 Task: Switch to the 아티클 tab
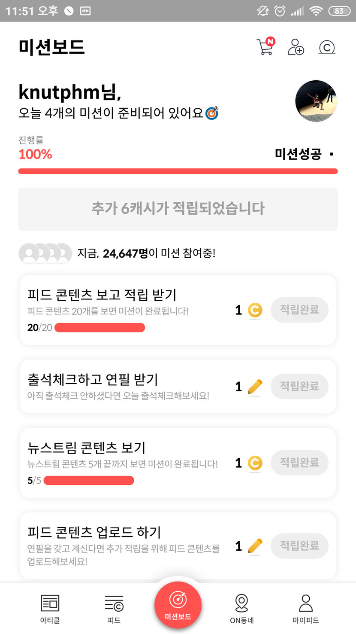tap(50, 608)
